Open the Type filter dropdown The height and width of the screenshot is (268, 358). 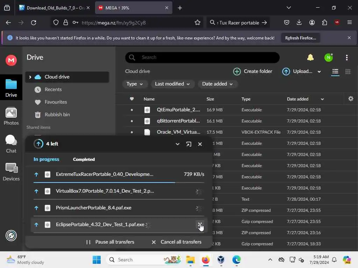click(135, 84)
